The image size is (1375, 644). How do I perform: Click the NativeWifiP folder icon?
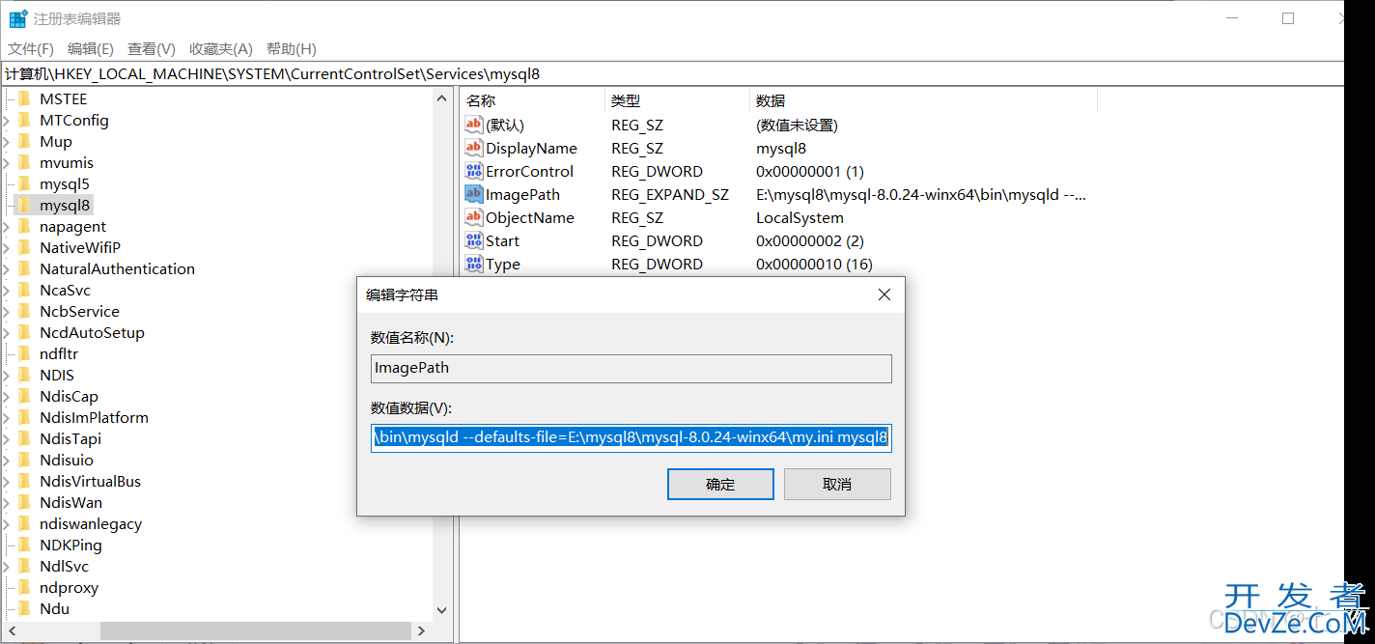pos(24,247)
